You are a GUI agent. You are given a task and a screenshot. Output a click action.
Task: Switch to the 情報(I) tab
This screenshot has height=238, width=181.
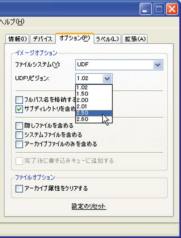17,39
